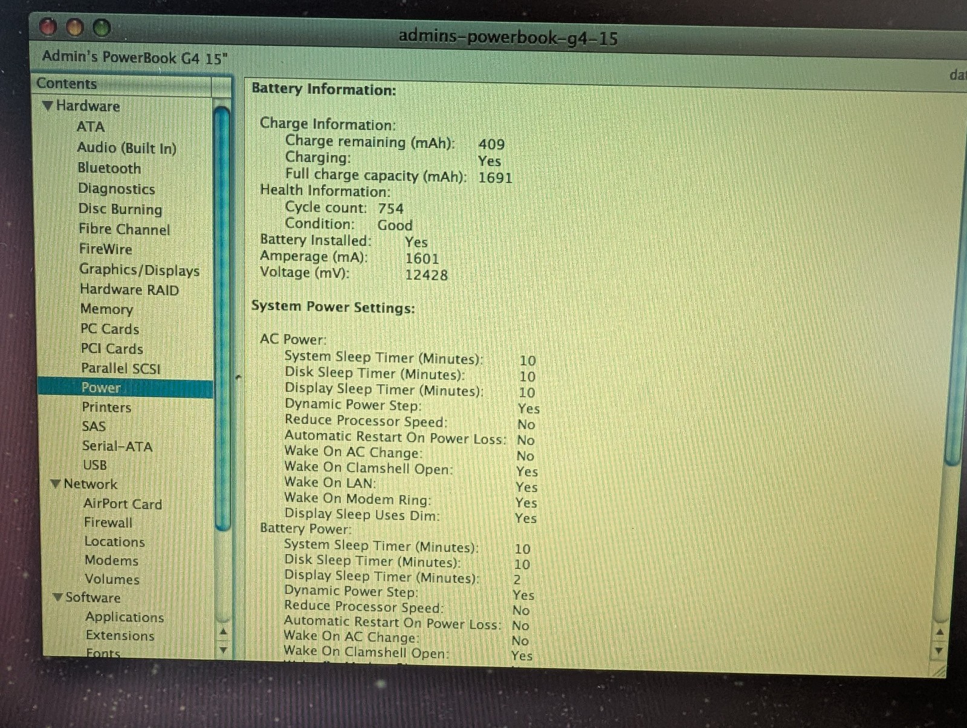Select PC Cards entry

[110, 329]
